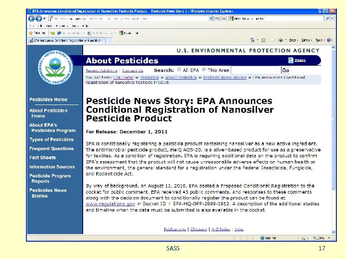The image size is (346, 259).
Task: Open recent pages dropdown beside Forward button
Action: tap(44, 19)
